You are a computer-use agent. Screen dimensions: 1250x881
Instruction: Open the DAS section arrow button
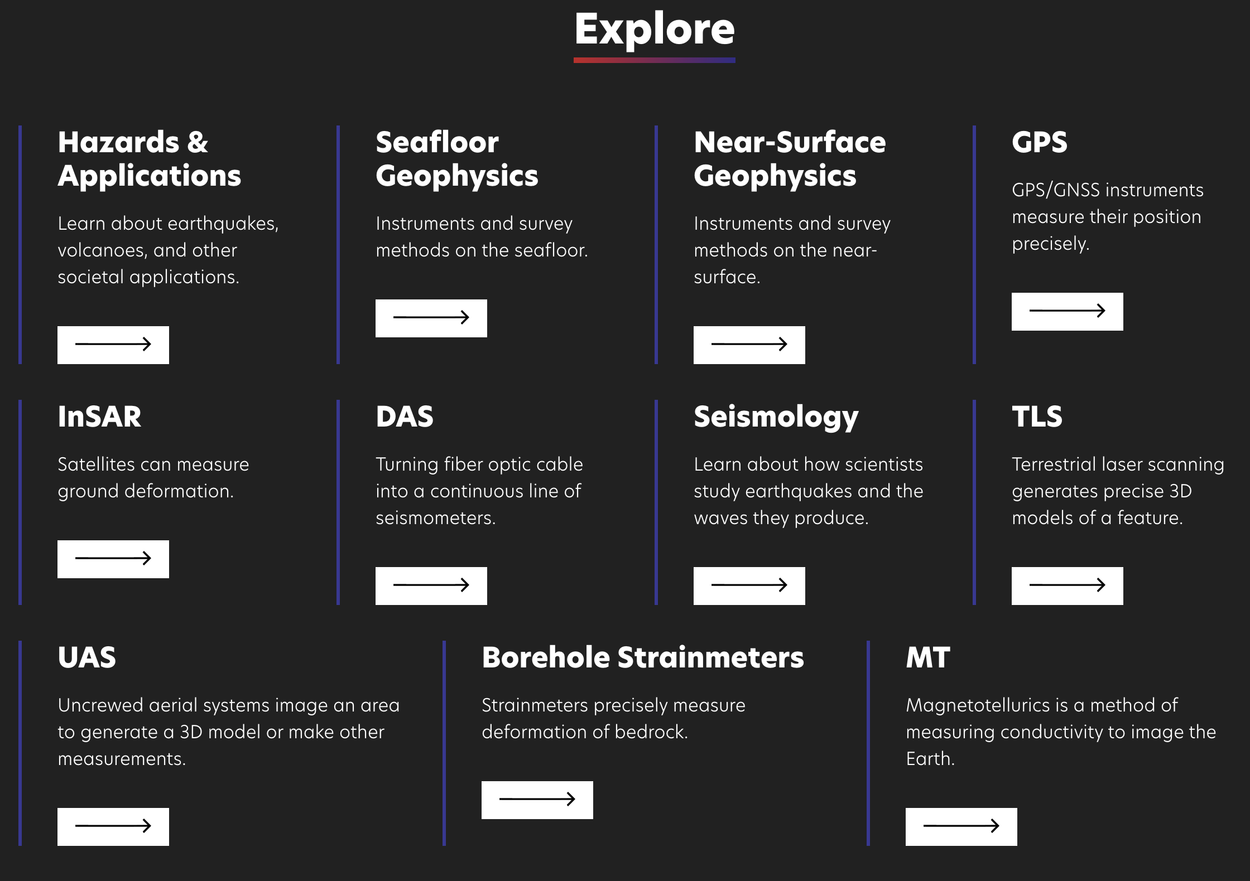[431, 585]
